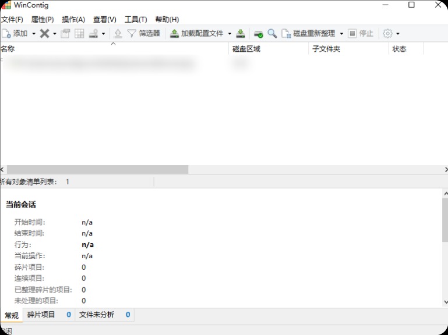Click 加载配置文件 load profile button
448x335 pixels.
196,34
